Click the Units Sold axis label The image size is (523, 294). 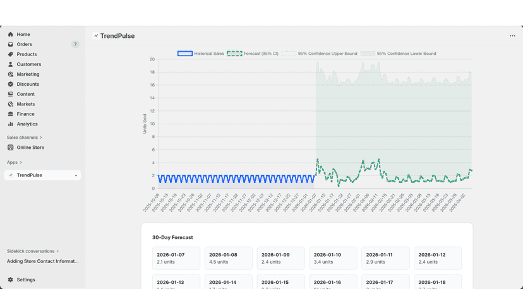pos(145,124)
